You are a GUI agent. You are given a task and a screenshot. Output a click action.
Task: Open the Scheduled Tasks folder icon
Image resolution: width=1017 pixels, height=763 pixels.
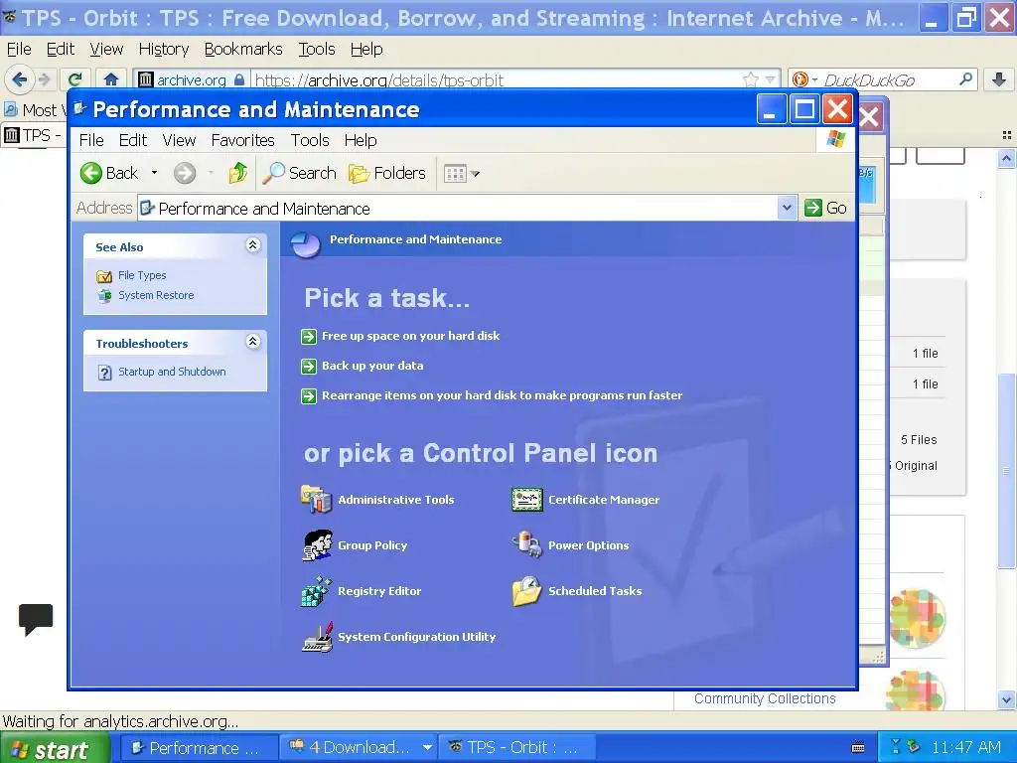click(526, 591)
